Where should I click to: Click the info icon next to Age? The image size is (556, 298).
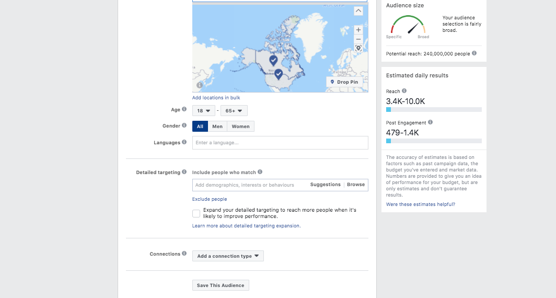184,109
